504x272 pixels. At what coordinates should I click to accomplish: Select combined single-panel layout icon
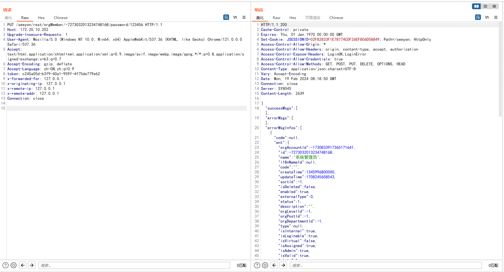494,6
